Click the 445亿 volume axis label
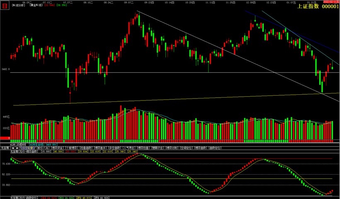The width and height of the screenshot is (340, 199). 7,117
